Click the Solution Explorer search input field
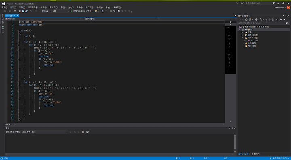This screenshot has height=160, width=291. point(261,23)
